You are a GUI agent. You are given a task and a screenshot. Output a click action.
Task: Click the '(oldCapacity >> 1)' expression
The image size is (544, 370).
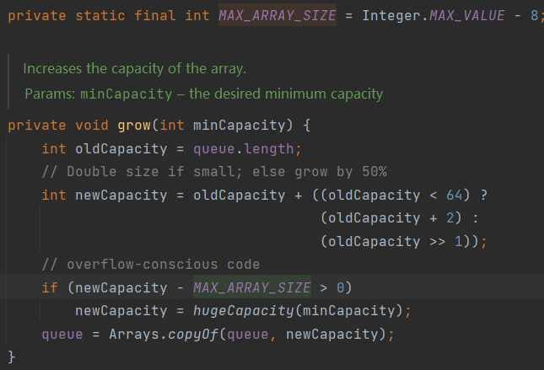(x=396, y=241)
